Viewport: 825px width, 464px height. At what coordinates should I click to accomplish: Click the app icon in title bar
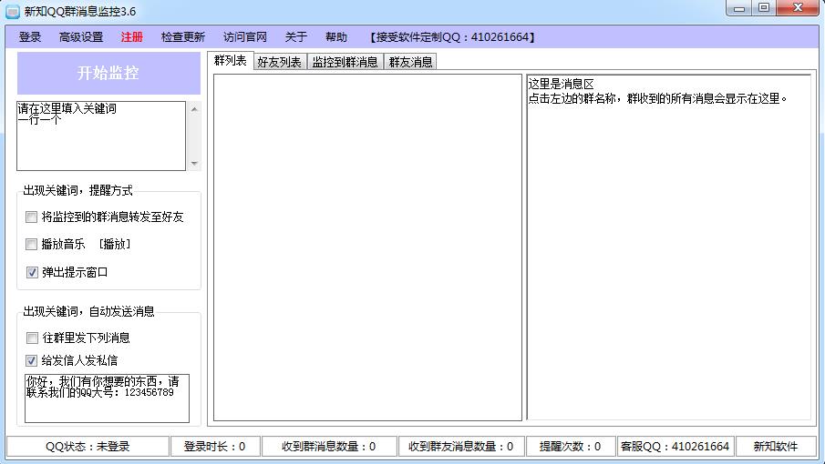[13, 11]
